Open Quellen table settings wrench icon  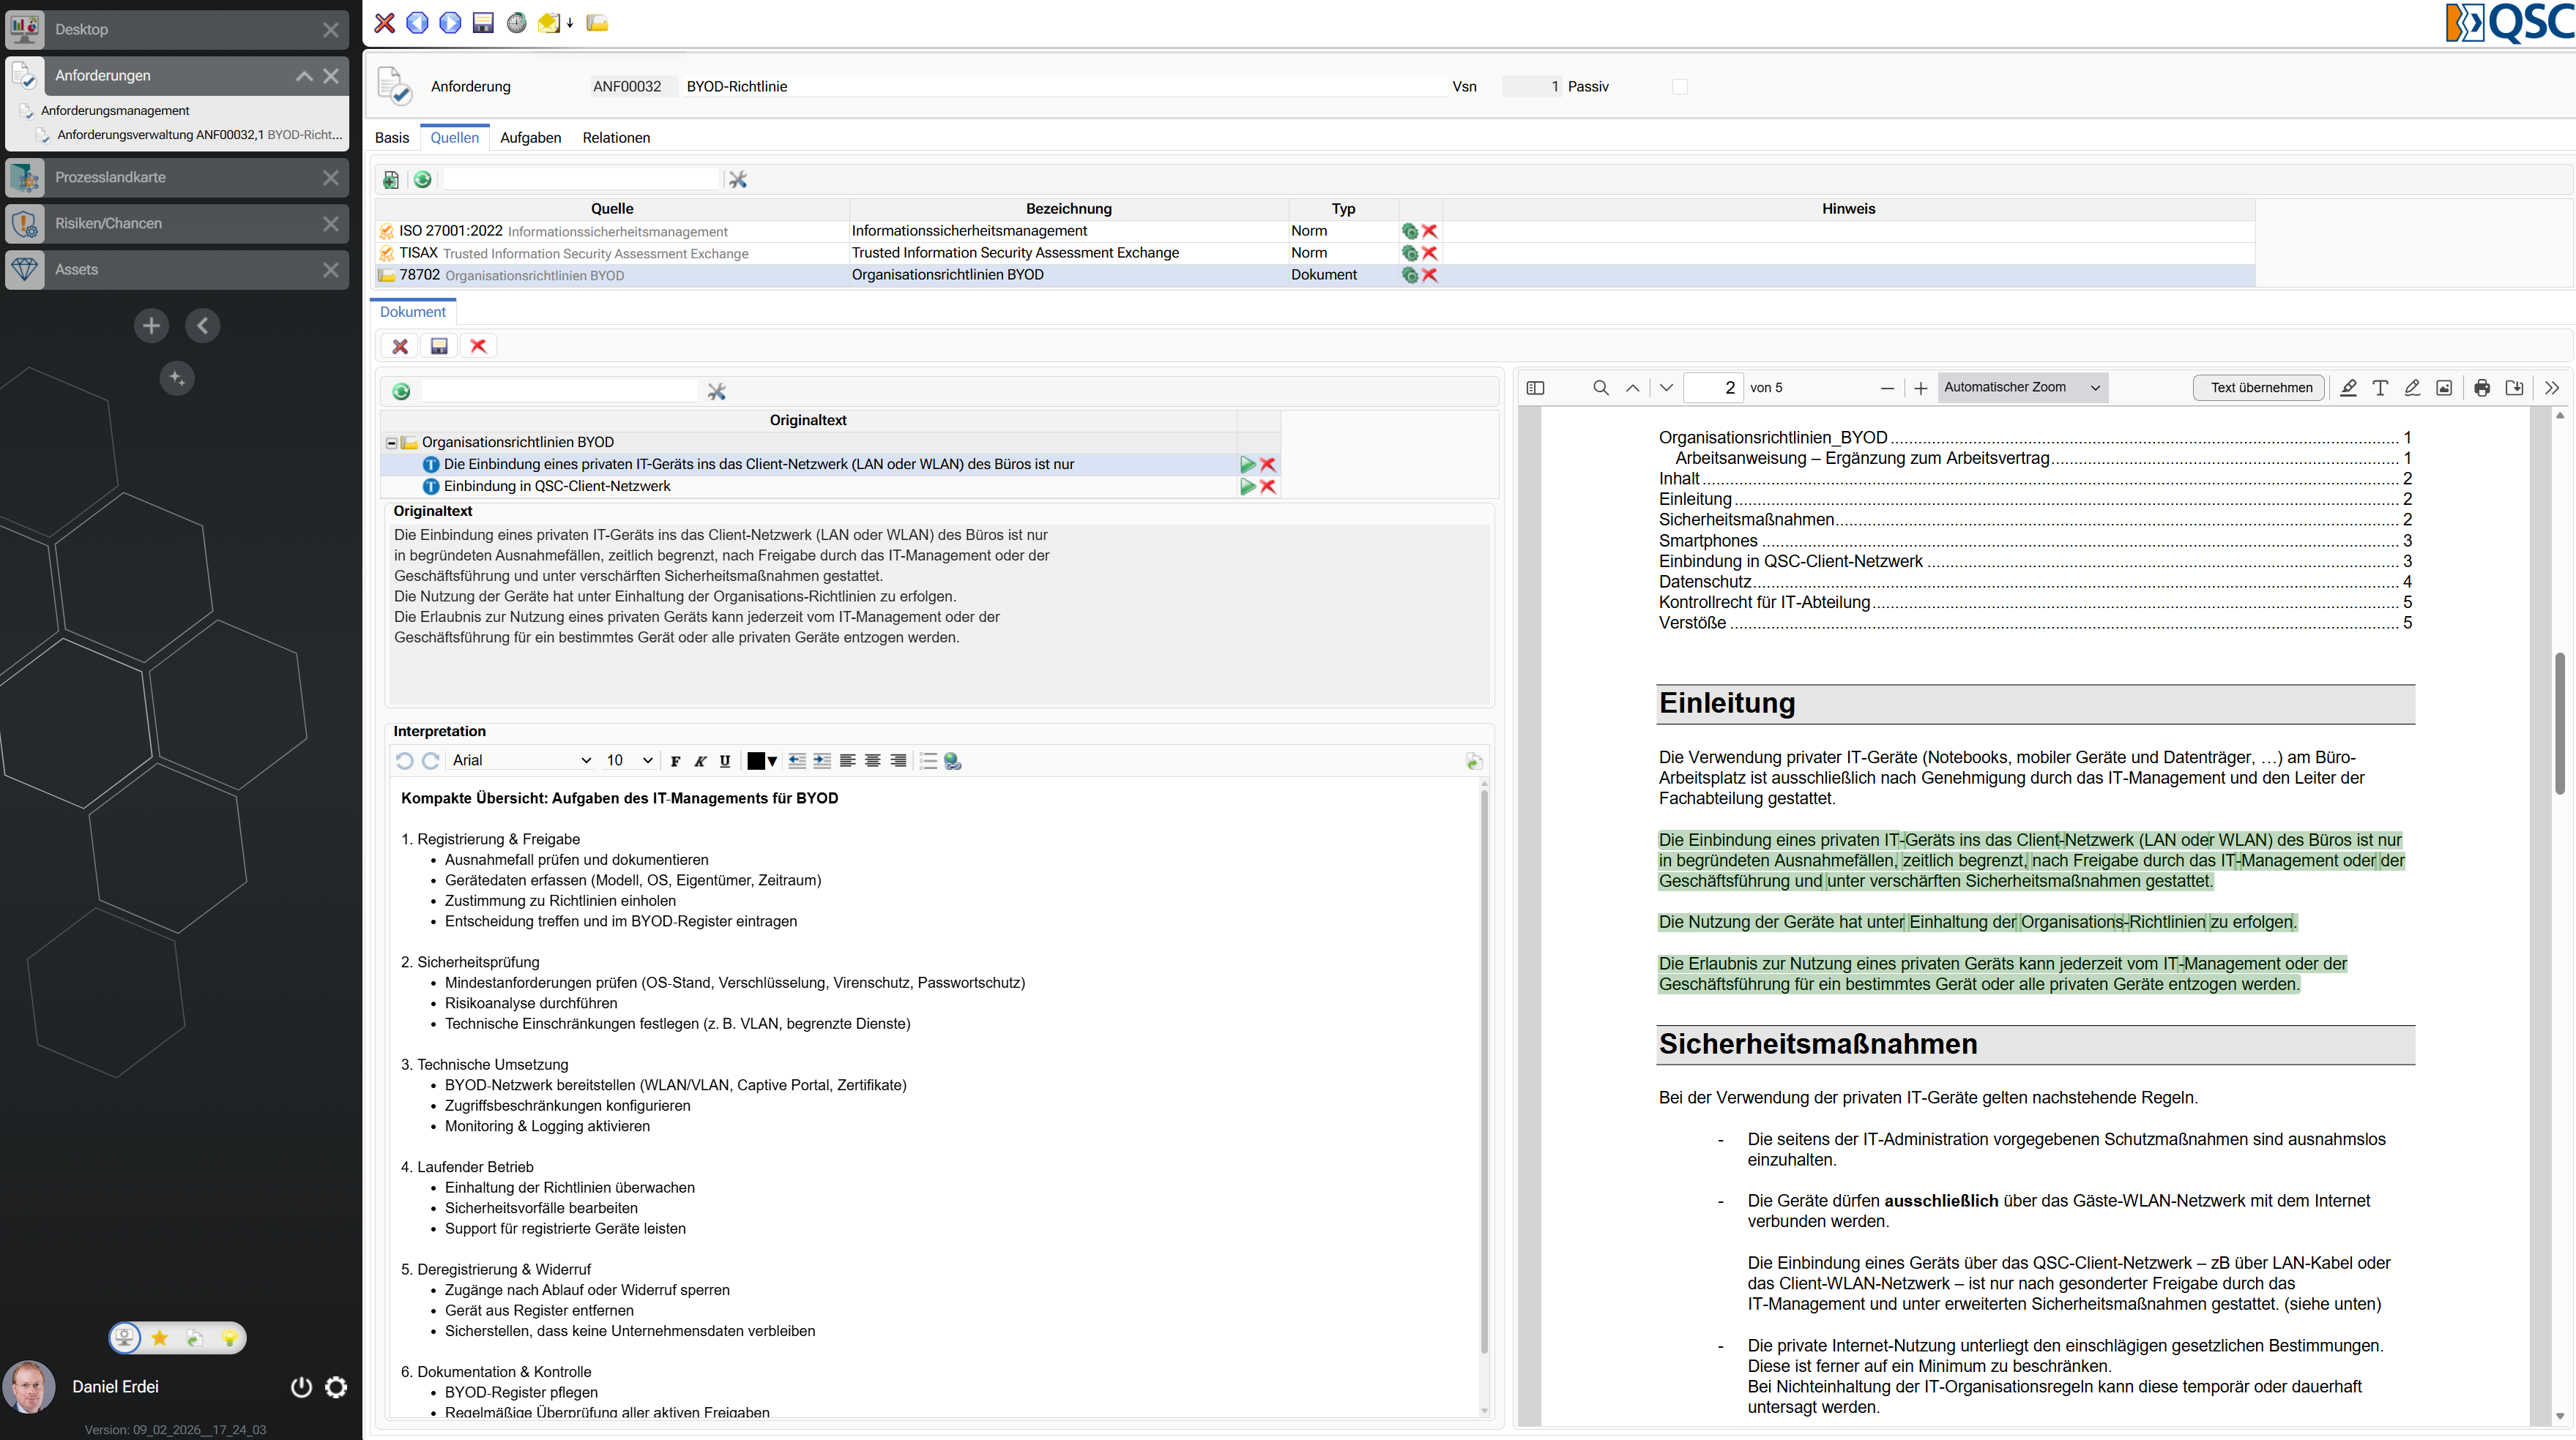tap(738, 179)
